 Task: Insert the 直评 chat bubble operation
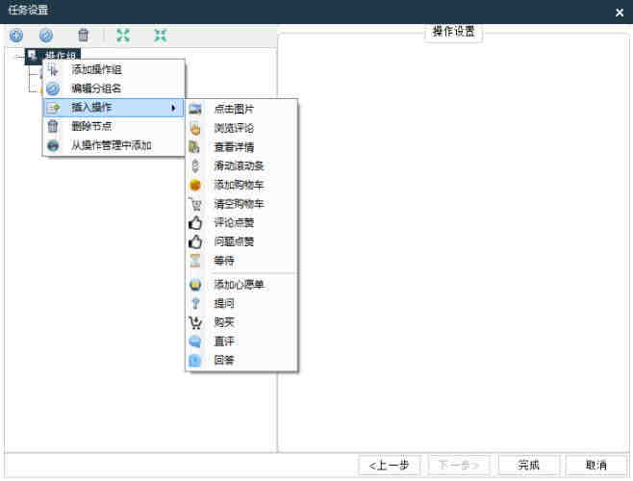241,342
